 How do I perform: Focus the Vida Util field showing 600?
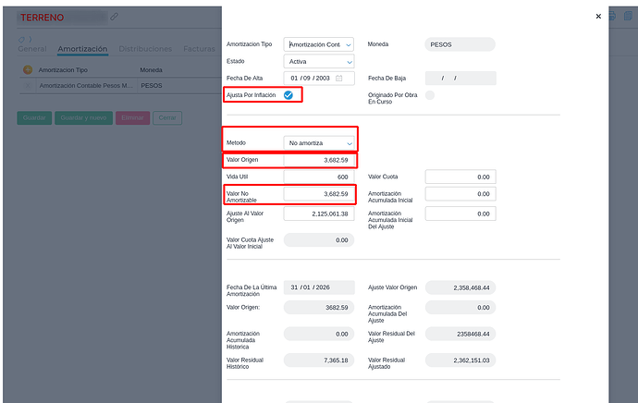click(318, 177)
